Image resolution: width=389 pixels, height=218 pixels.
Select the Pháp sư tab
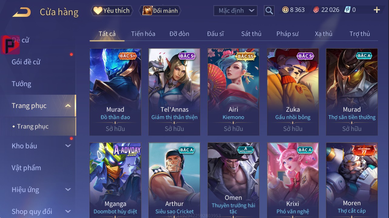[x=287, y=34]
